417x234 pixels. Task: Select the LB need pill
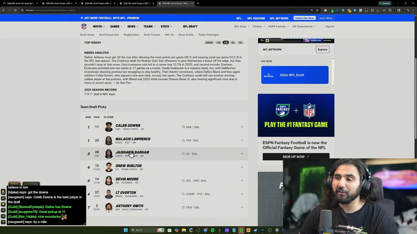pos(218,43)
